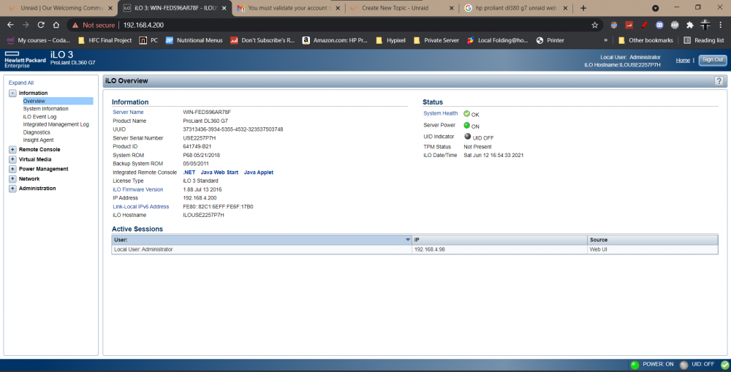This screenshot has width=731, height=372.
Task: Open the Don't Subscribe's bookmark
Action: pyautogui.click(x=262, y=40)
